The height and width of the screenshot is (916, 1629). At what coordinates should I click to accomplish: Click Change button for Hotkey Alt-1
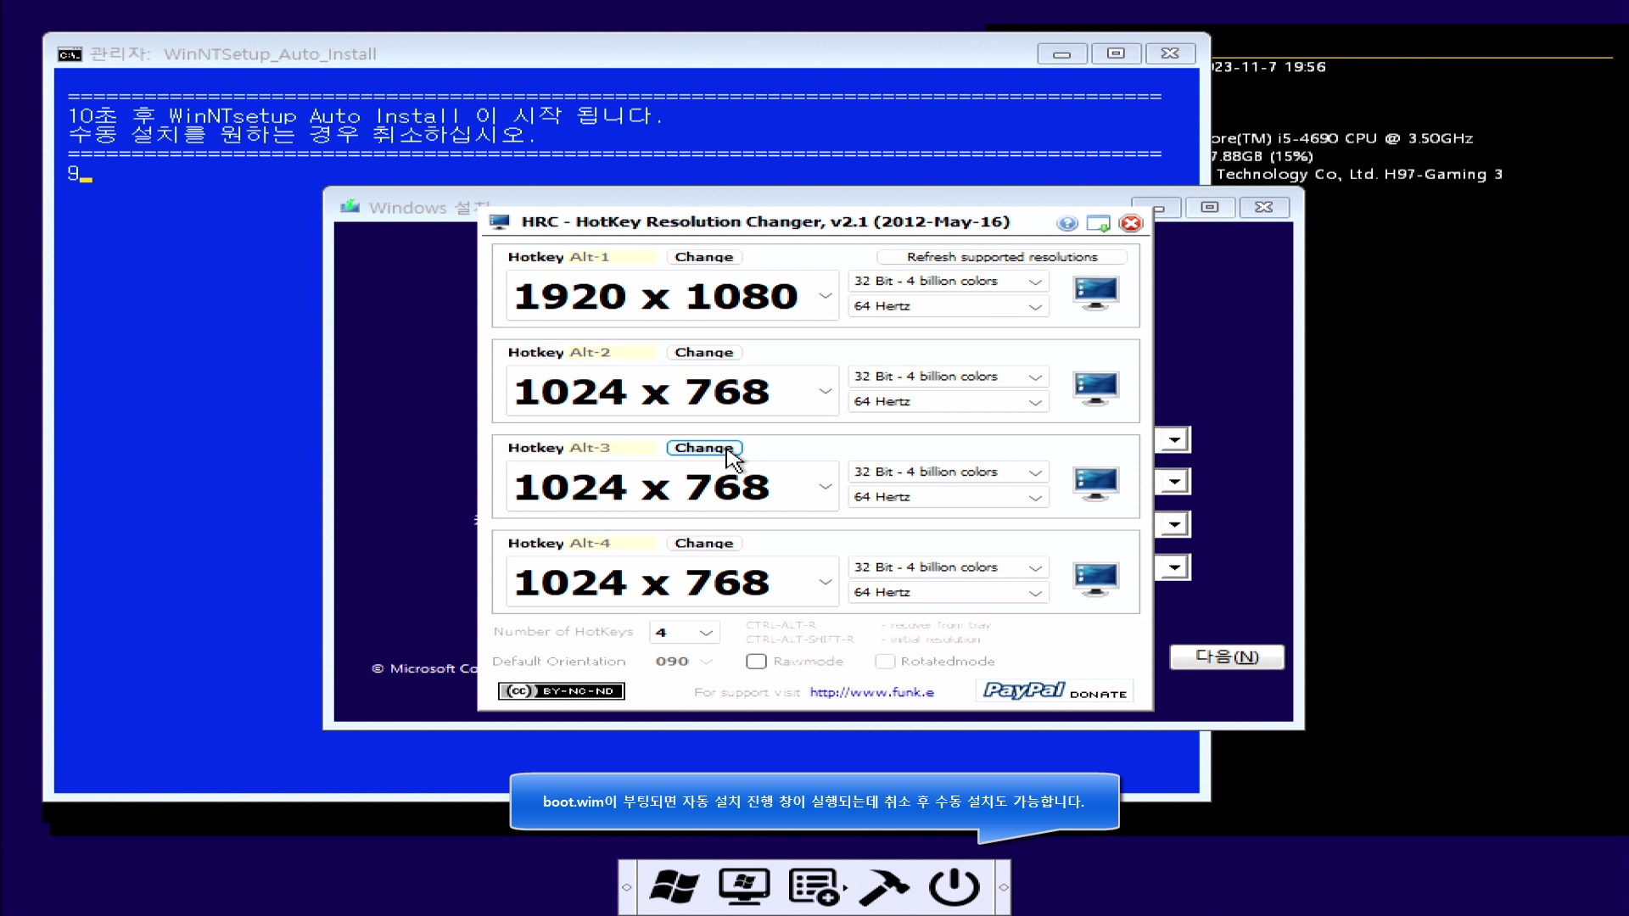click(x=703, y=257)
